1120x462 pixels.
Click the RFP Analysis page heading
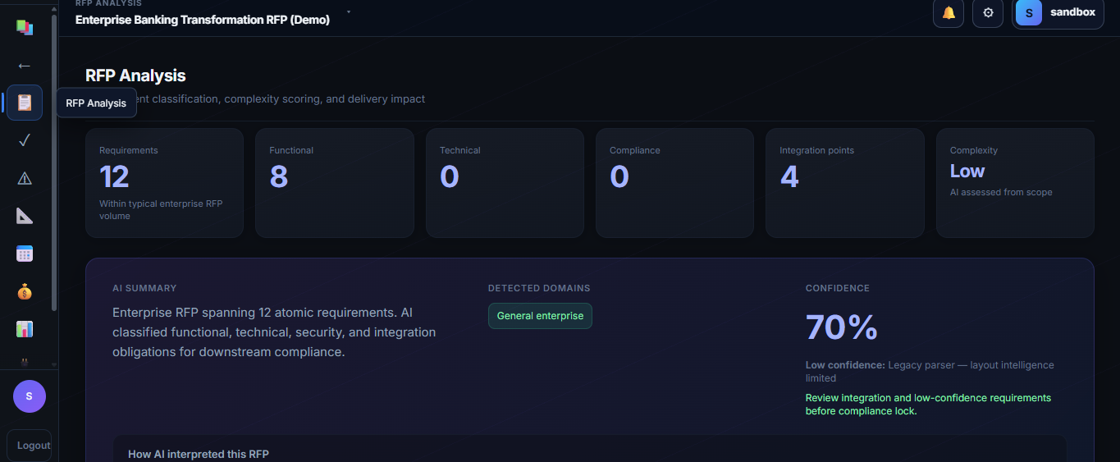(135, 75)
